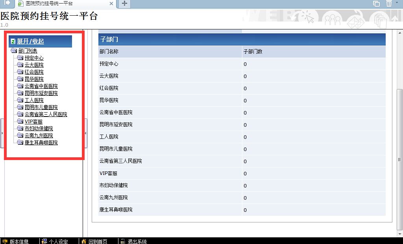The height and width of the screenshot is (244, 403).
Task: Click the 回到首页 house icon
Action: coord(83,241)
